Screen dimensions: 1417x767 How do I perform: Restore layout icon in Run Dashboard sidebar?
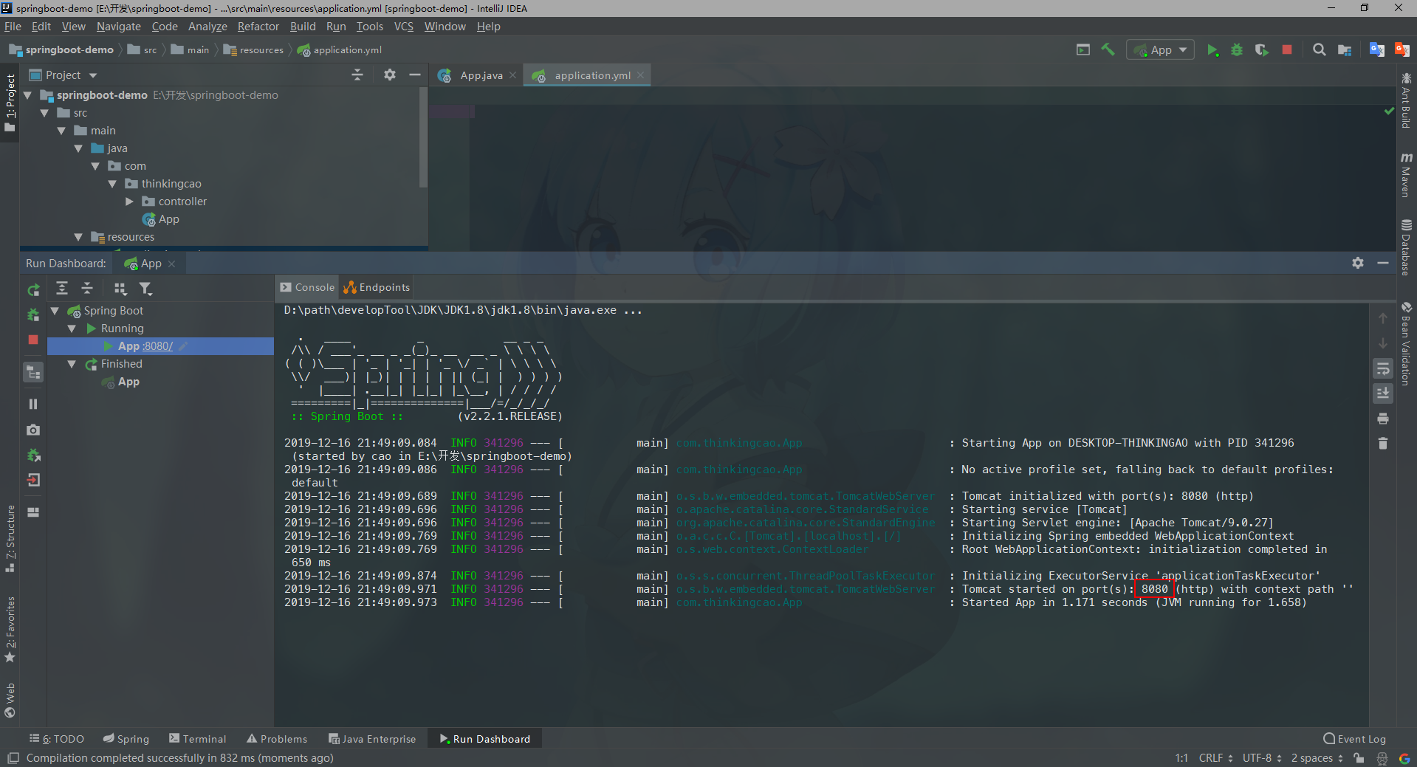[33, 512]
